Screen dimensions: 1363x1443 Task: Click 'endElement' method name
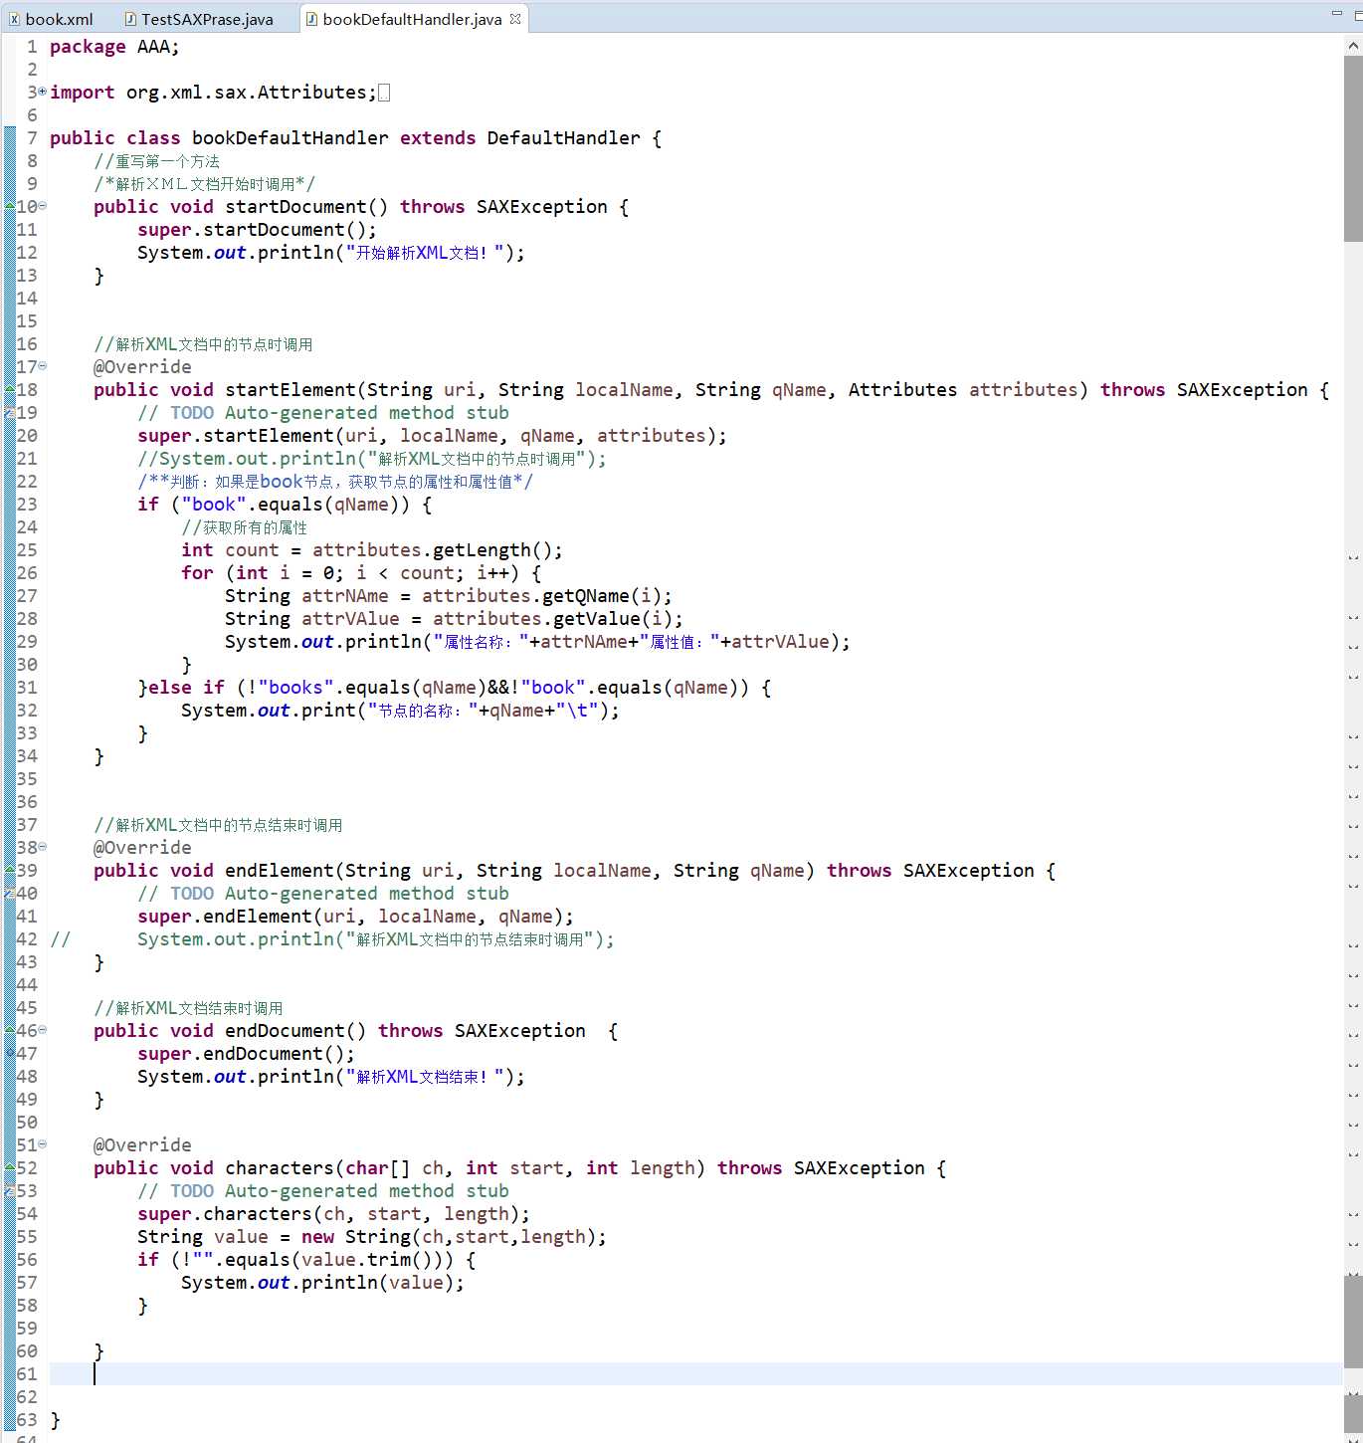pos(280,871)
